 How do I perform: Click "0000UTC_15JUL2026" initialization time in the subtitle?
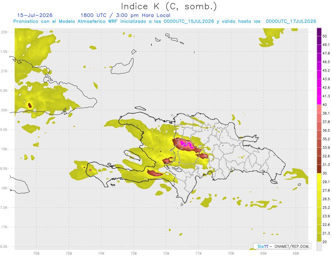[x=189, y=21]
